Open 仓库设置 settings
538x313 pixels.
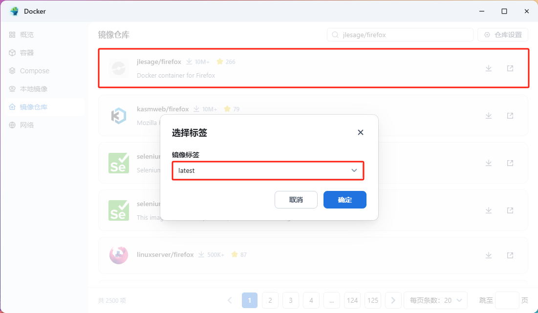click(503, 35)
